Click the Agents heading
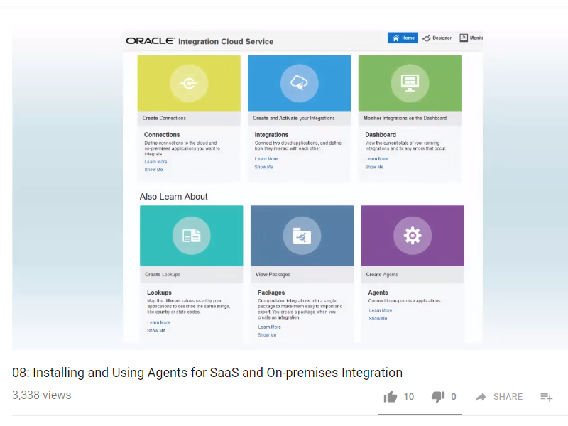This screenshot has height=426, width=568. 378,293
